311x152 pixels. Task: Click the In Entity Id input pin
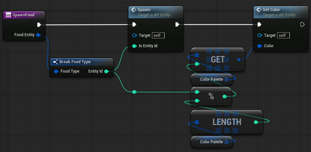coord(134,46)
